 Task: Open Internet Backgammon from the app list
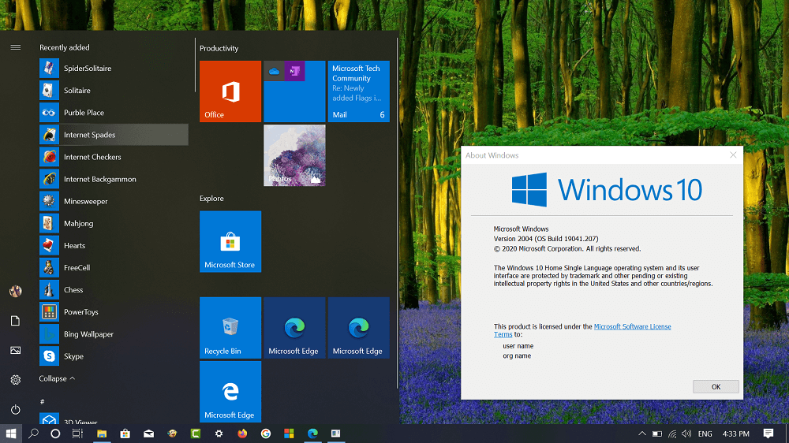tap(114, 178)
